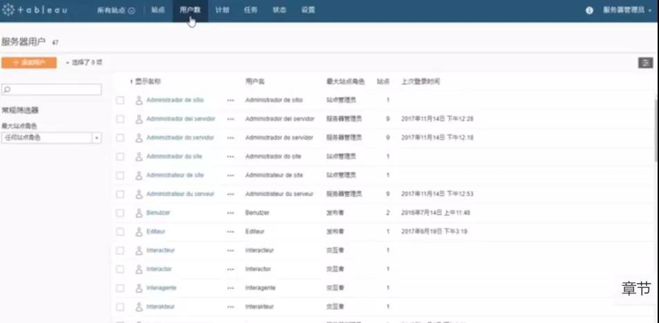The height and width of the screenshot is (323, 659).
Task: Open the Administrateur de site user link
Action: click(x=175, y=175)
